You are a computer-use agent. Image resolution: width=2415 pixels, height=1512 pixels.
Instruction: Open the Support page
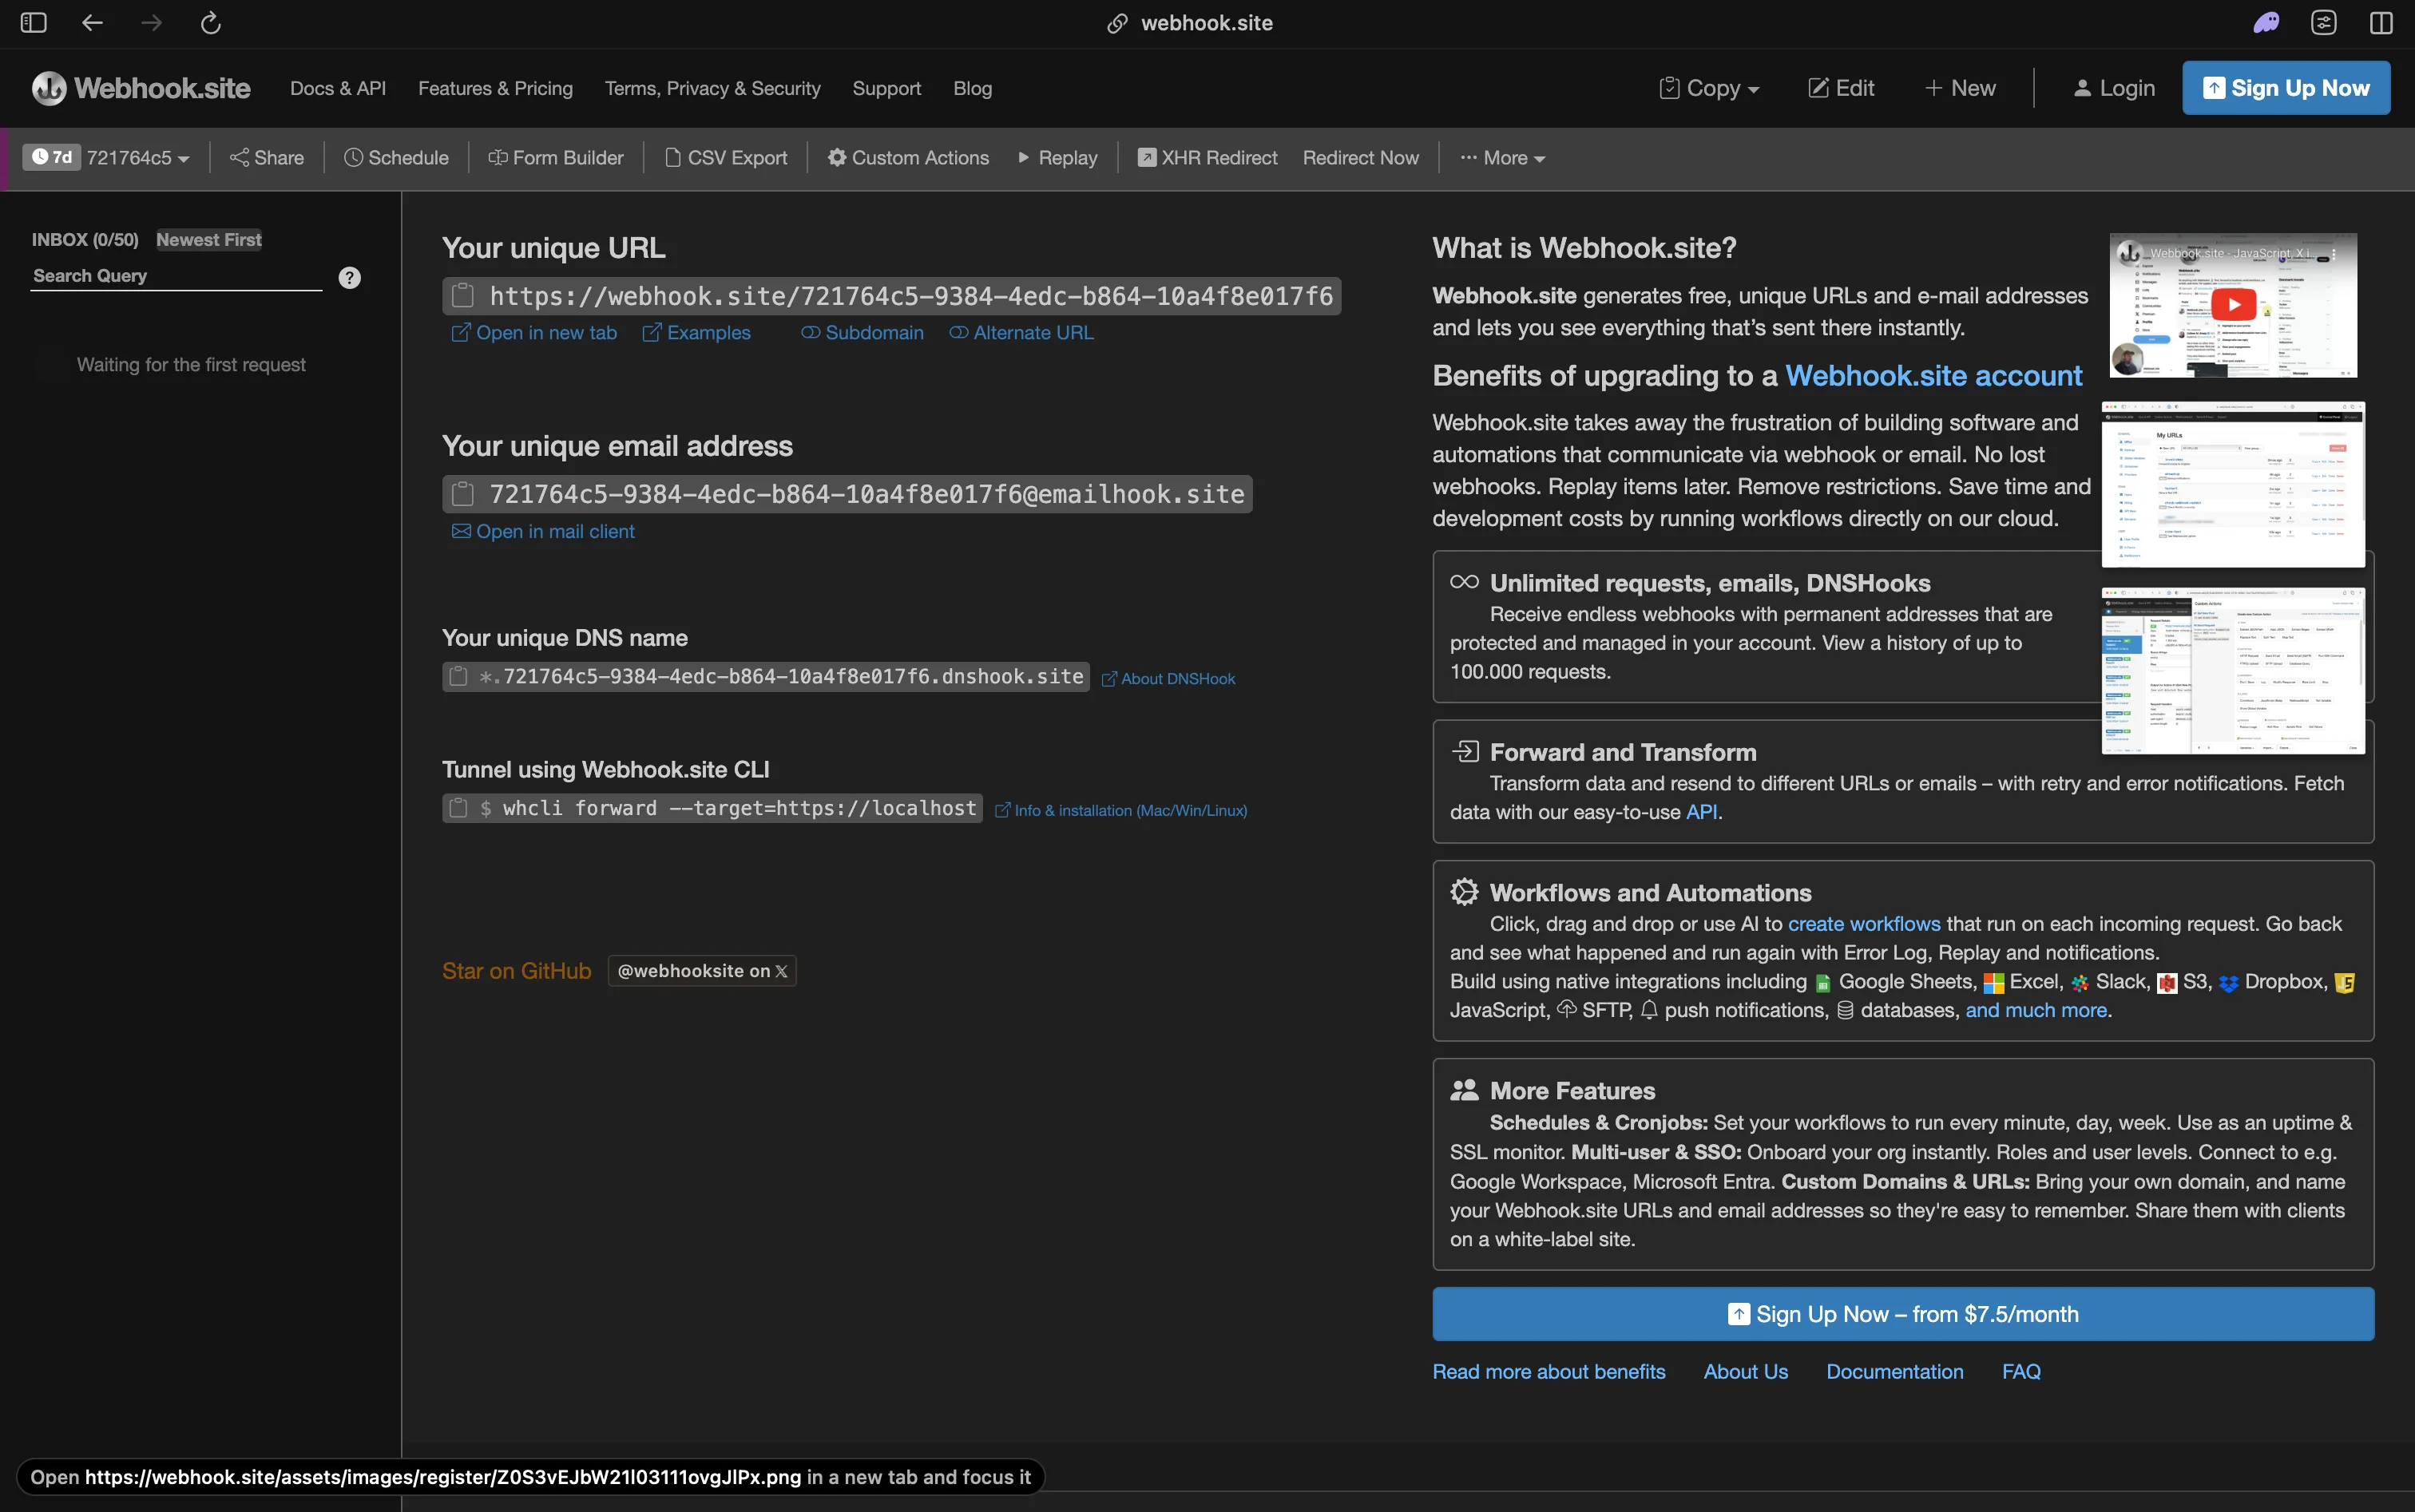886,88
